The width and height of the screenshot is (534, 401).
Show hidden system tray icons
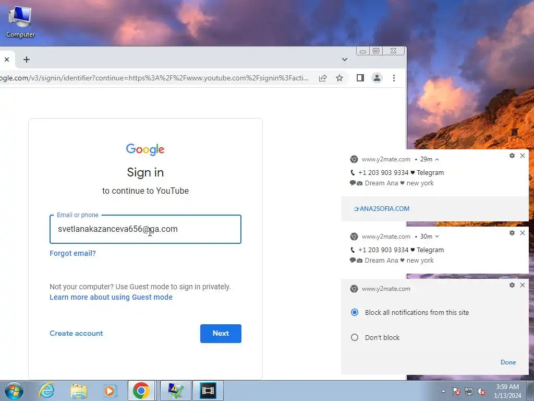pyautogui.click(x=443, y=391)
